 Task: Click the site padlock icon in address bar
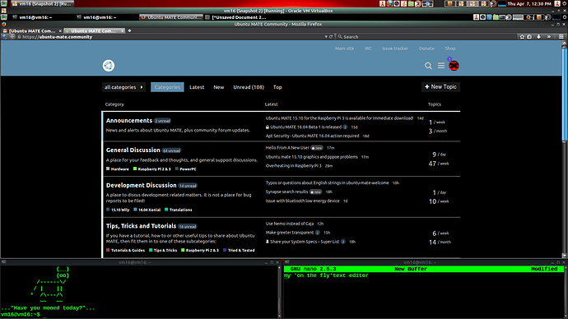point(19,36)
